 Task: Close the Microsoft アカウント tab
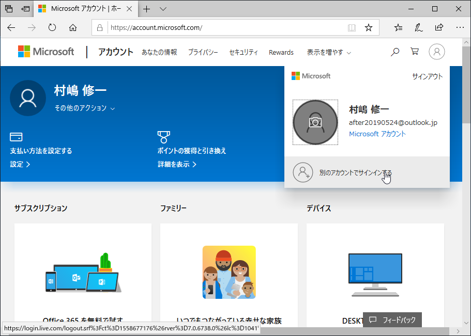pyautogui.click(x=129, y=9)
